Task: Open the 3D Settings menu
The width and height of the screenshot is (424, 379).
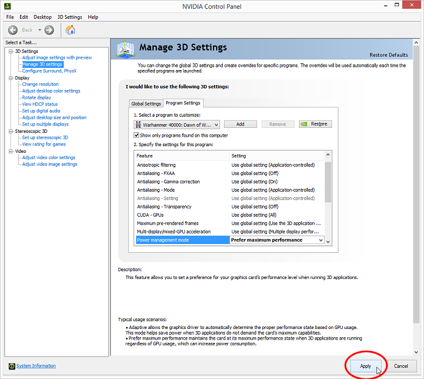Action: [x=69, y=17]
